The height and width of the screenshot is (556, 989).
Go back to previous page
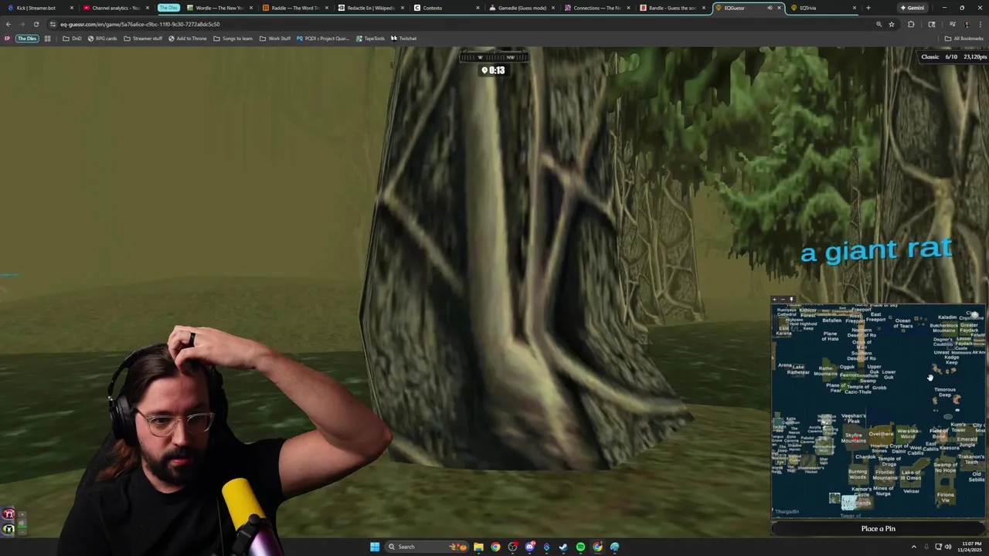point(8,24)
